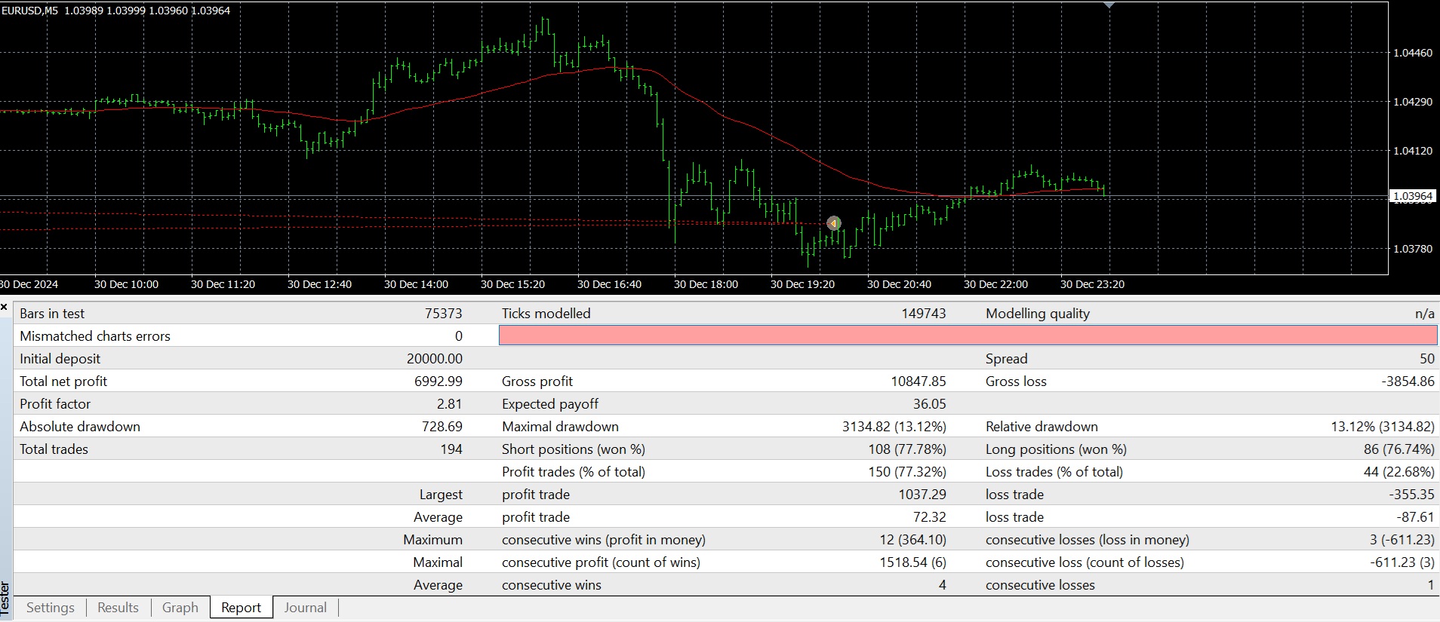
Task: Click the Total net profit value 6992.99
Action: point(438,381)
